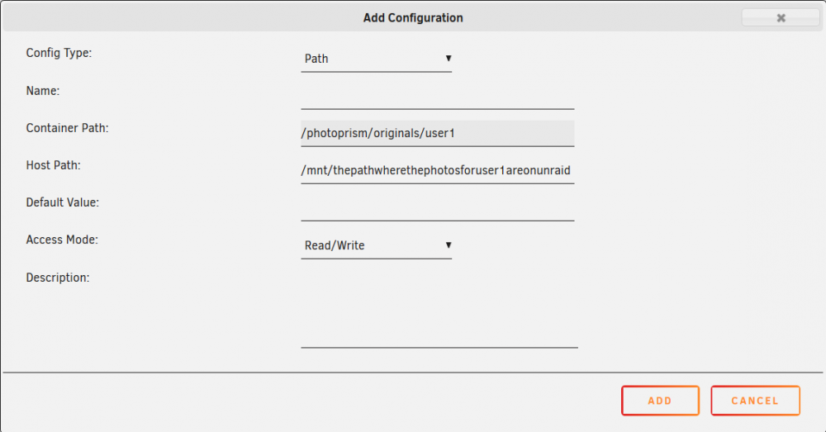This screenshot has height=432, width=826.
Task: Click the ADD button
Action: point(660,401)
